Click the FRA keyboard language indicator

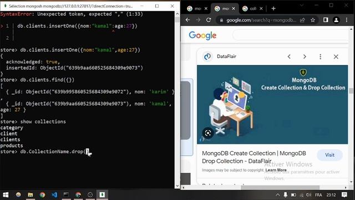pyautogui.click(x=318, y=195)
